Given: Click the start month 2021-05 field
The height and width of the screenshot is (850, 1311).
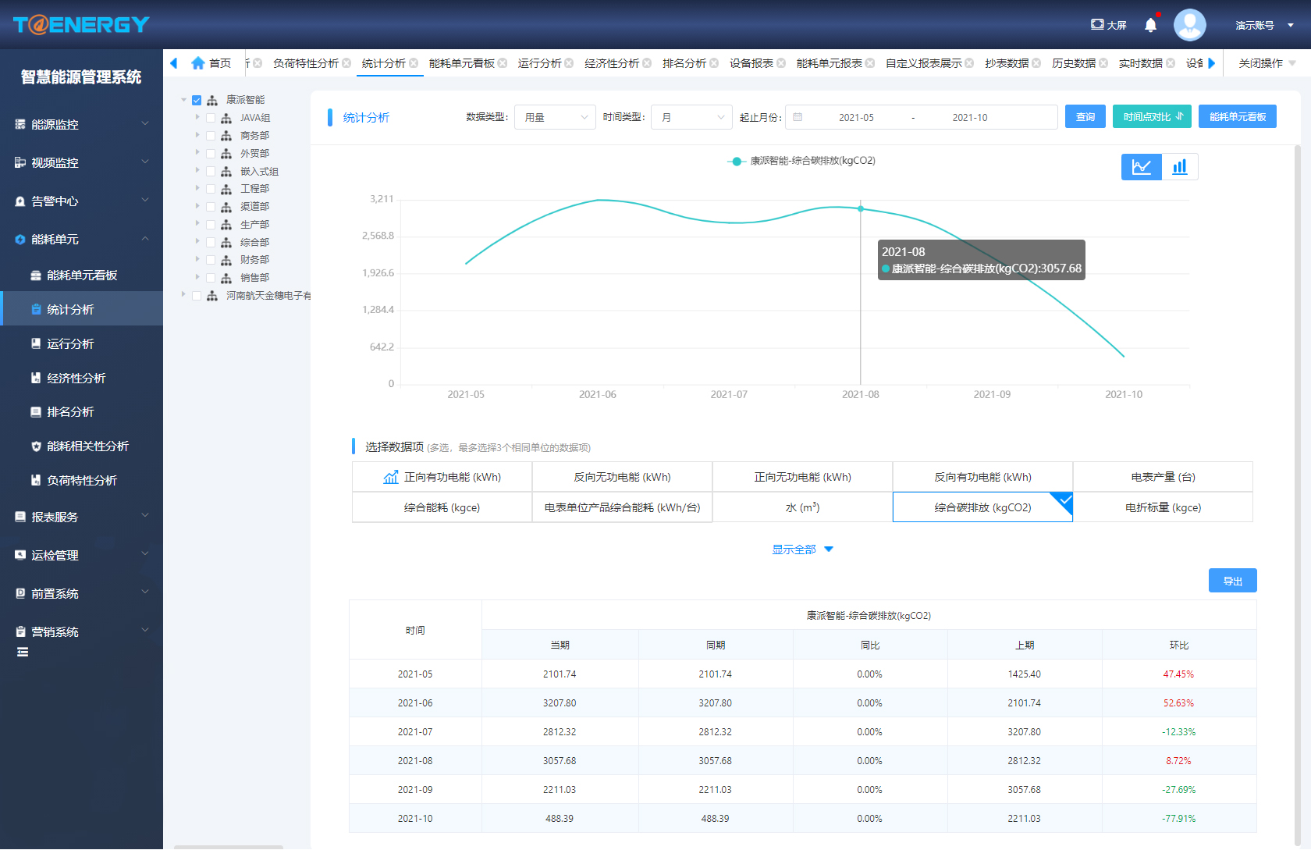Looking at the screenshot, I should coord(856,117).
